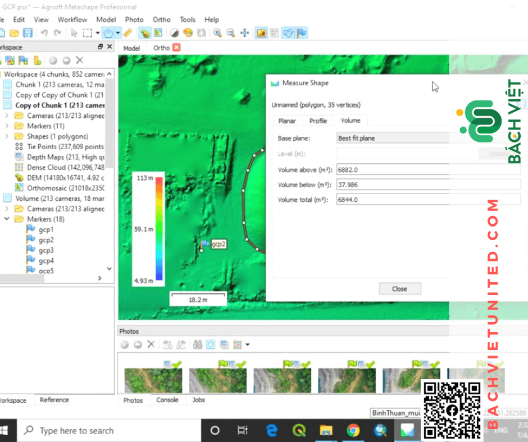Expand the Cameras (213/213 aligned) node under Copy of Chunk 1
Viewport: 528px width, 442px height.
7,116
